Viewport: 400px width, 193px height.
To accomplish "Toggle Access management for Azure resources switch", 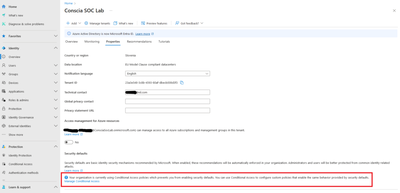I will coord(69,142).
